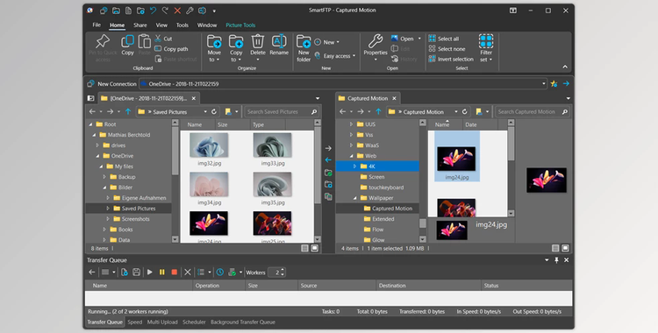
Task: Click Invert selection in the ribbon
Action: (451, 59)
